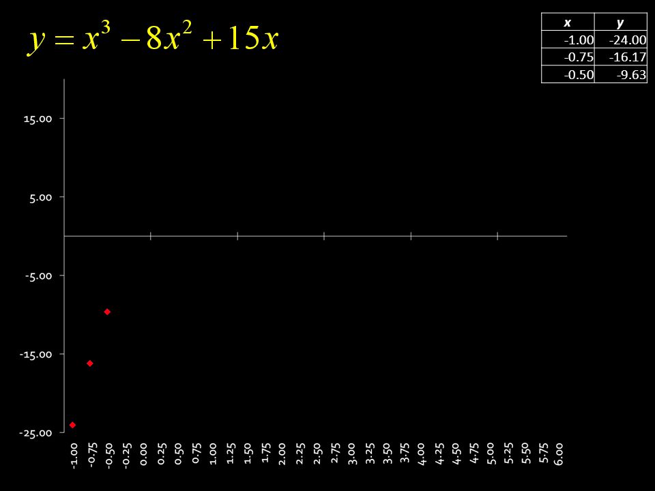
Task: Select table cell -9.63
Action: point(620,74)
